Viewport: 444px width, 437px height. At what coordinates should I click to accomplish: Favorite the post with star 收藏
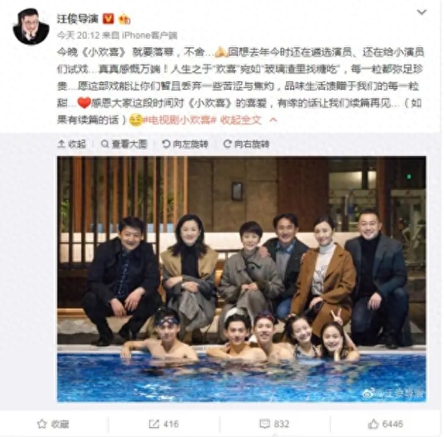[53, 424]
